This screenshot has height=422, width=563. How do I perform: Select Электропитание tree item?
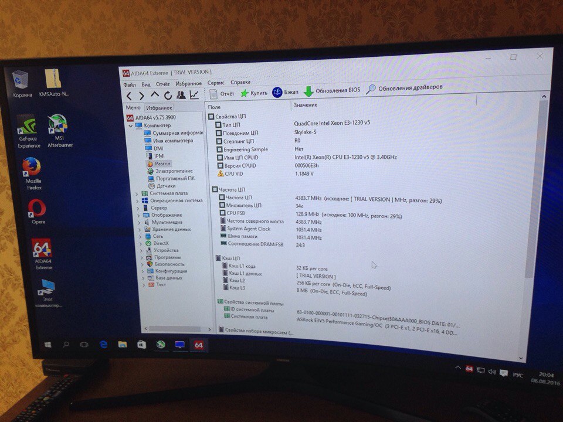click(170, 171)
